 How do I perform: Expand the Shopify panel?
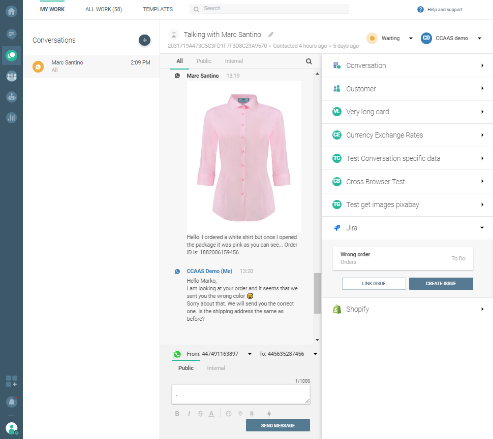click(407, 309)
